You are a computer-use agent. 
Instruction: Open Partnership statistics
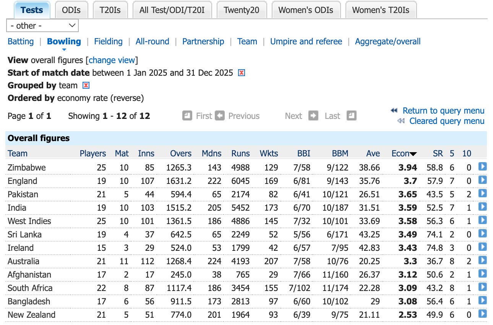203,41
